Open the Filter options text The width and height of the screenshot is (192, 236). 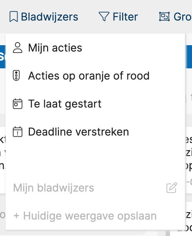pyautogui.click(x=125, y=17)
